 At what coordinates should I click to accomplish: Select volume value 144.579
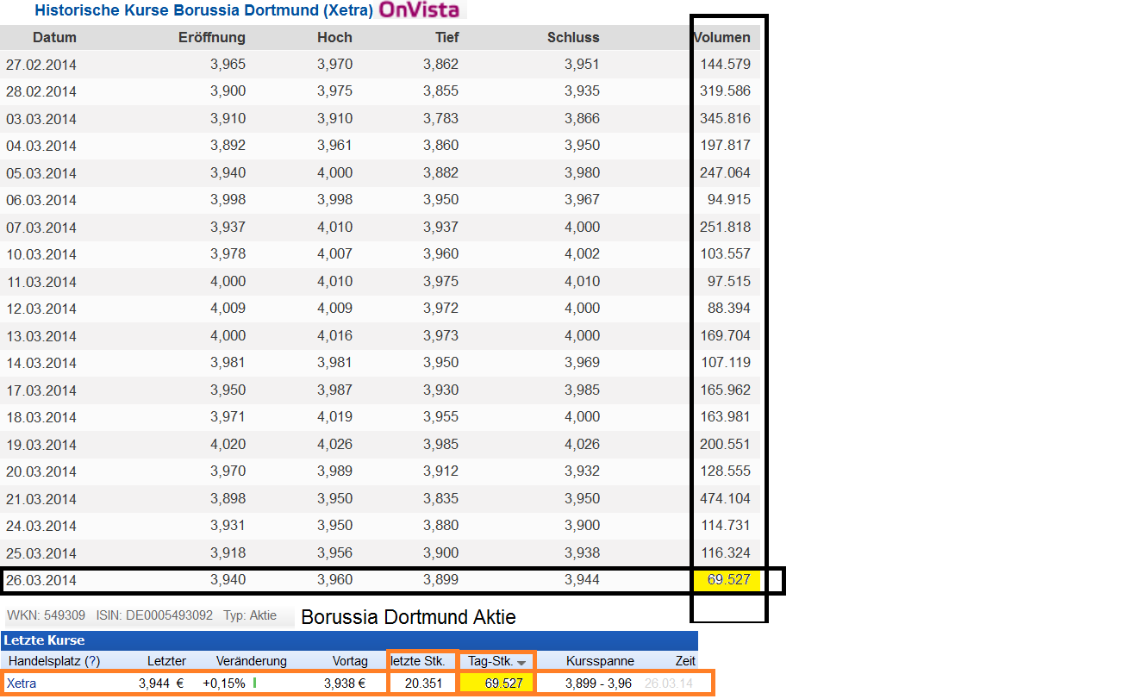click(x=725, y=64)
